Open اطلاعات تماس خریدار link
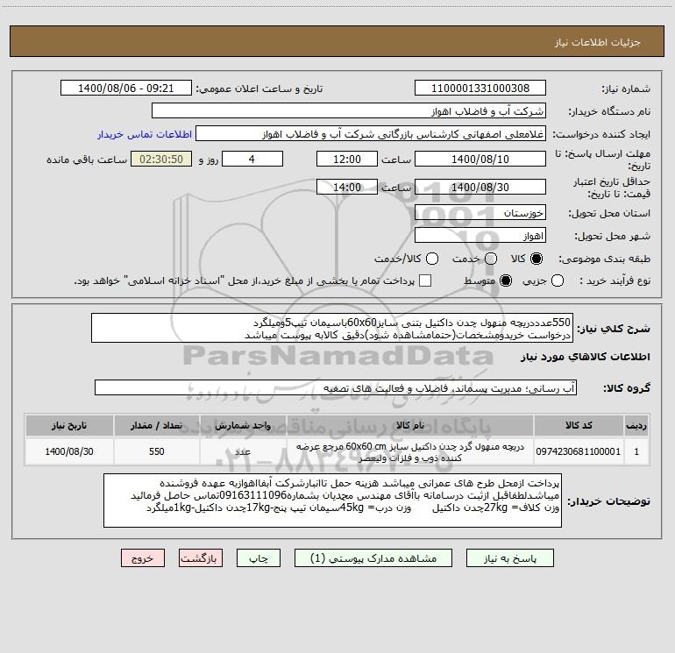675x653 pixels. pos(145,134)
